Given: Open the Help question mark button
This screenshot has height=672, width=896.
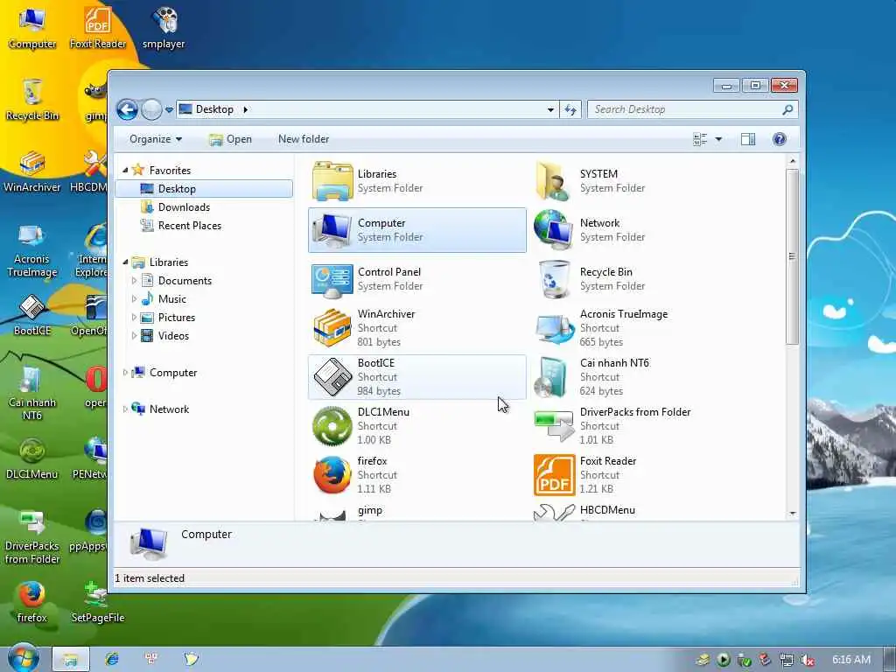Looking at the screenshot, I should (780, 139).
